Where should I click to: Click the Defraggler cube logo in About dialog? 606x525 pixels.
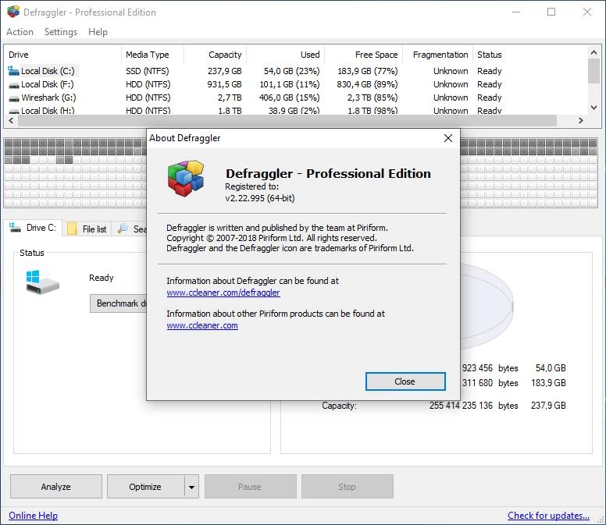pyautogui.click(x=186, y=179)
